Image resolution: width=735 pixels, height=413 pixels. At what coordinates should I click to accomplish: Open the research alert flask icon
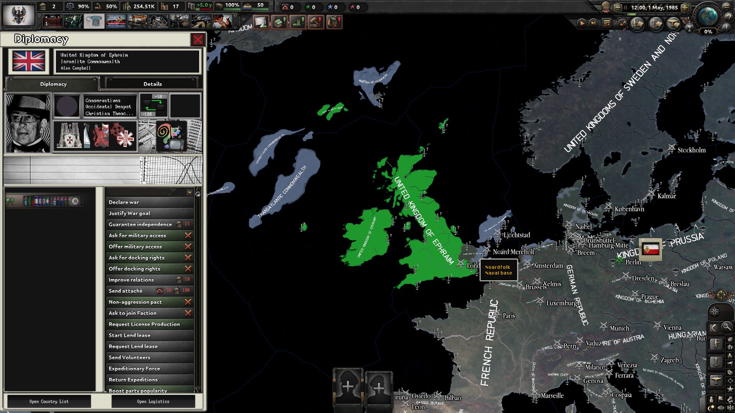[261, 22]
